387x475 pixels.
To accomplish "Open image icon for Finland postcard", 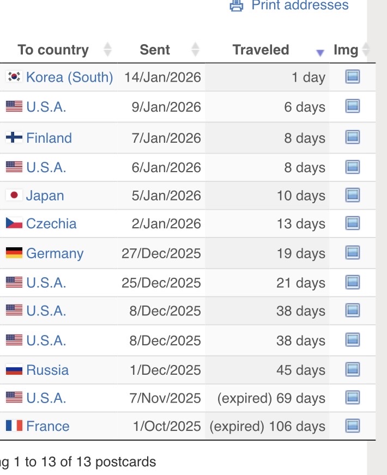I will pos(353,138).
